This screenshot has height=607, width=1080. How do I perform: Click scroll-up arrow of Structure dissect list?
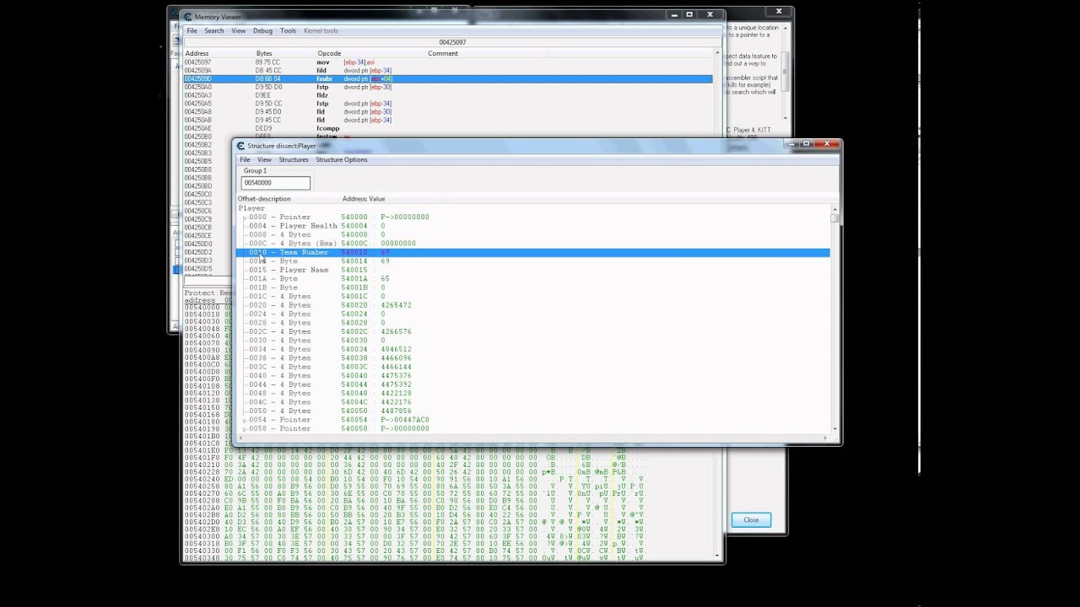pyautogui.click(x=834, y=208)
